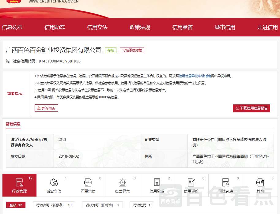Open the 城市信用 navigation item
280x214 pixels.
225,27
